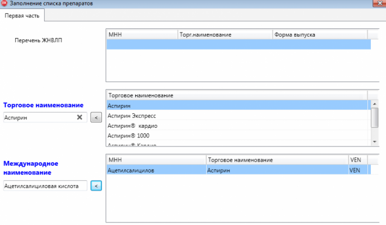Click the arrow button beside Аспирин field
The image size is (386, 225).
tap(96, 118)
